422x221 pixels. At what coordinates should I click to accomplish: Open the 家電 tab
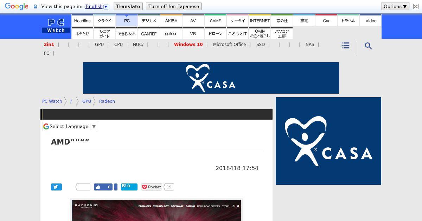[304, 21]
